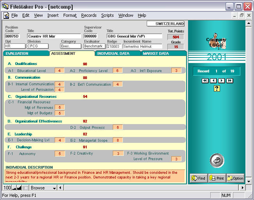Viewport: 254px width, 200px height.
Task: Toggle the status area control icon
Action: [x=25, y=188]
